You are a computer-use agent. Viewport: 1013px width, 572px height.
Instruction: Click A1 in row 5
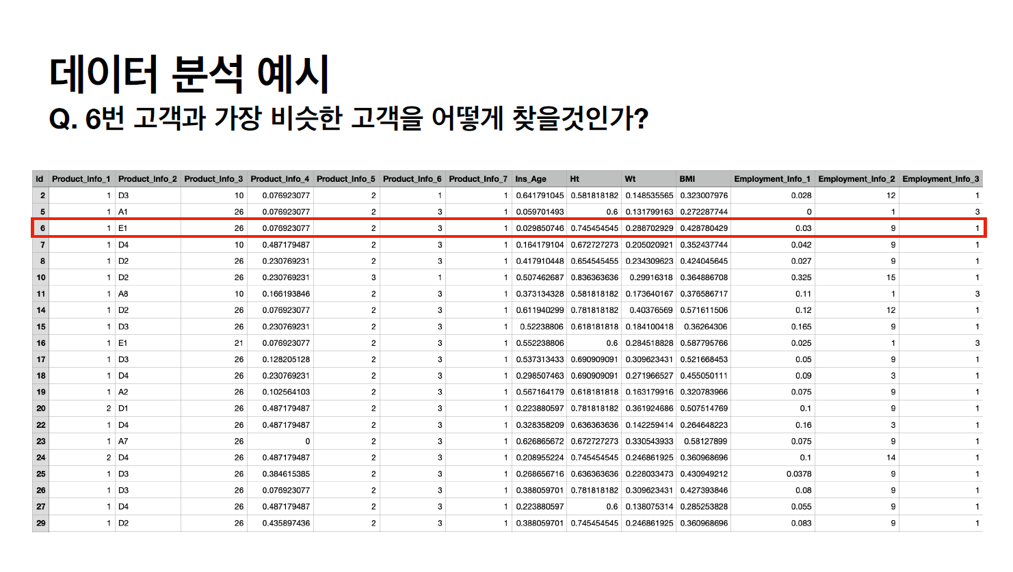pyautogui.click(x=123, y=212)
